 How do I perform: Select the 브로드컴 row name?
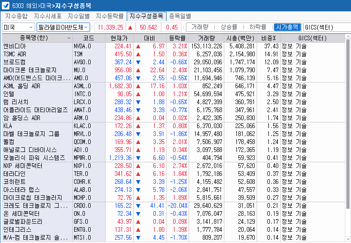(15, 62)
